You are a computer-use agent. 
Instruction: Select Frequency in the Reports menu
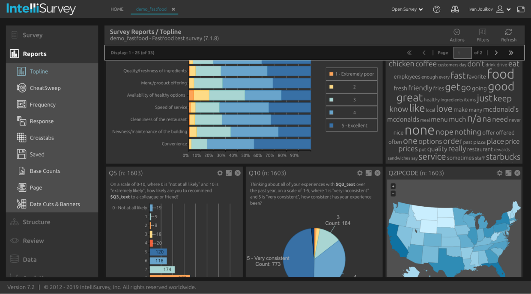[43, 104]
